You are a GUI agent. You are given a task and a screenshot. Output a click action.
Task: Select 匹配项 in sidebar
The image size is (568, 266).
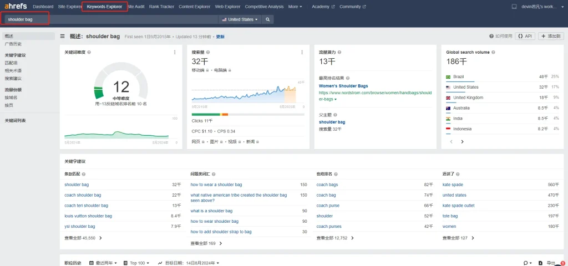[x=11, y=63]
